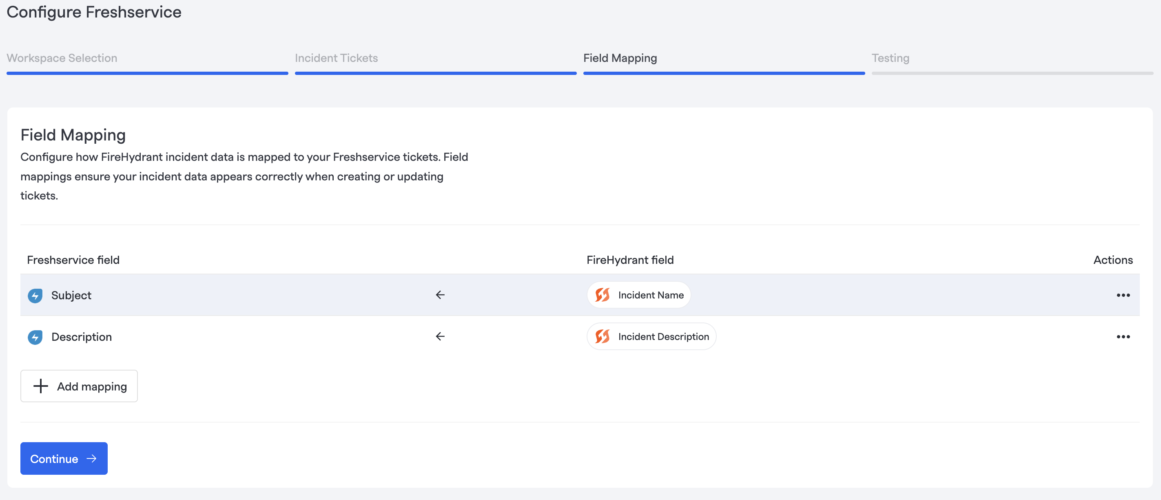The height and width of the screenshot is (500, 1161).
Task: Select the Incident Description field chip
Action: tap(663, 337)
